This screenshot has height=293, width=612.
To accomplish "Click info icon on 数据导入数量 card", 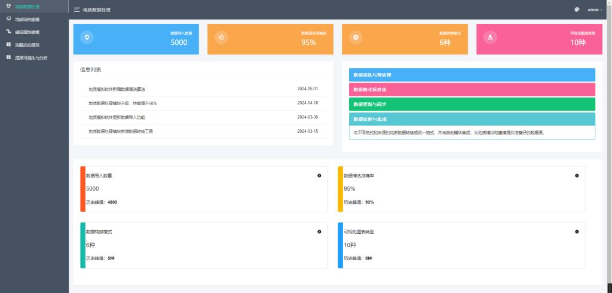I will click(319, 175).
